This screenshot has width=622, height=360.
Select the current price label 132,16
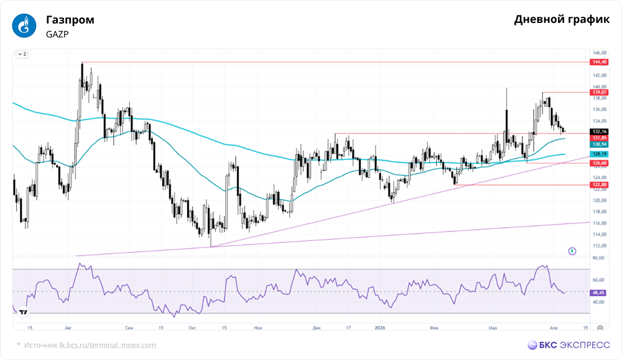coord(600,132)
